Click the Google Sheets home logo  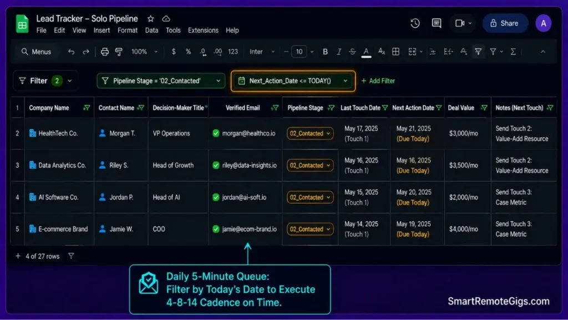click(x=22, y=24)
